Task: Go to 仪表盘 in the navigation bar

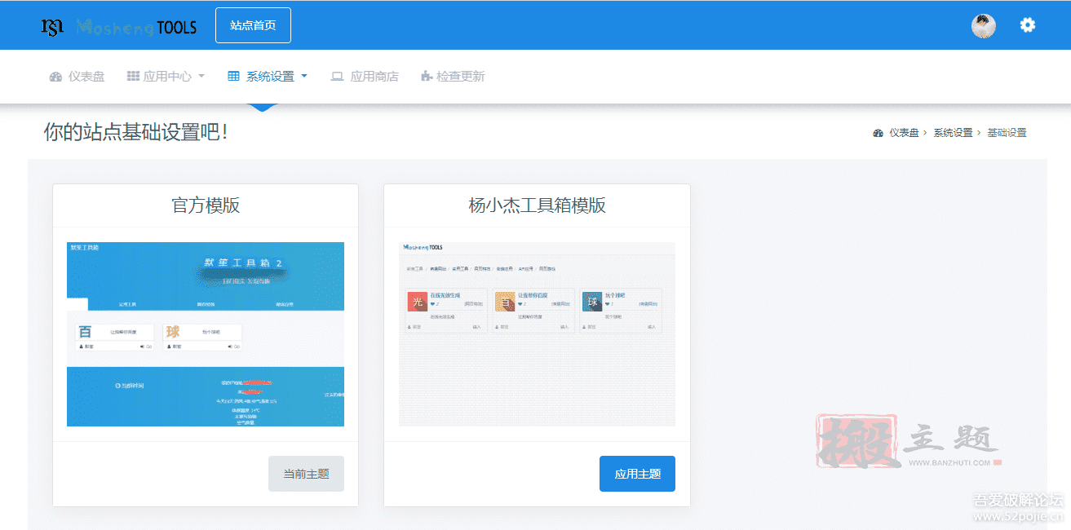Action: click(x=77, y=77)
